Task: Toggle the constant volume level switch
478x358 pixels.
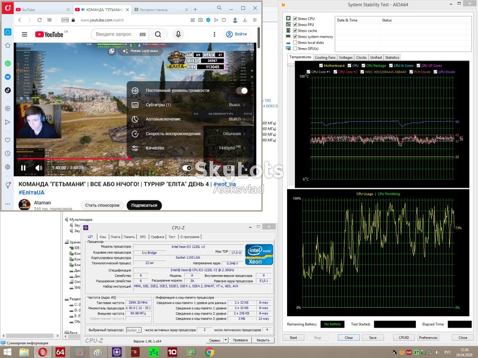Action: (x=241, y=90)
